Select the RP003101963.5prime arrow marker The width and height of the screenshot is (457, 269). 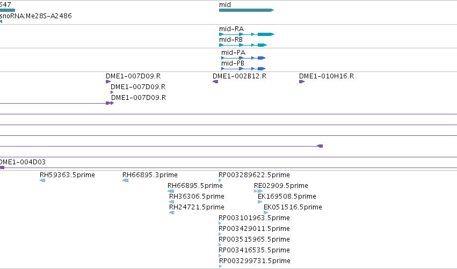click(x=220, y=223)
